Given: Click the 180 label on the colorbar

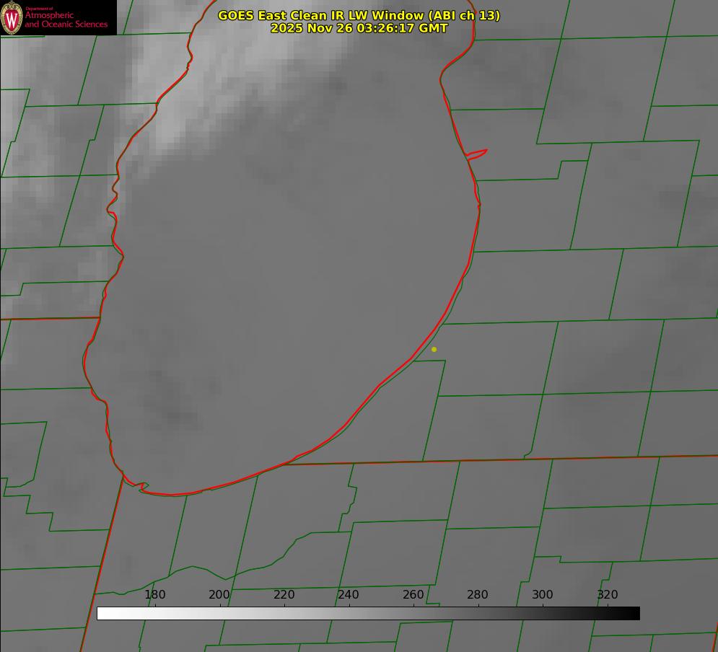Looking at the screenshot, I should 155,594.
